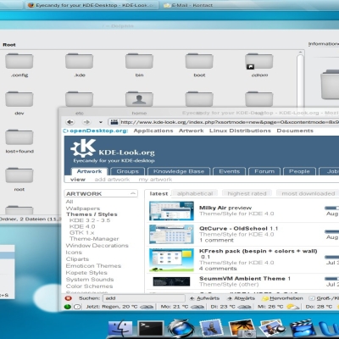
Task: Click the add artwork link
Action: [x=112, y=180]
